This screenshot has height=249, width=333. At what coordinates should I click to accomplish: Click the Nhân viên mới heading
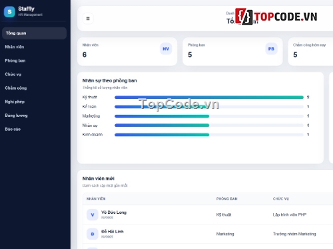[99, 179]
